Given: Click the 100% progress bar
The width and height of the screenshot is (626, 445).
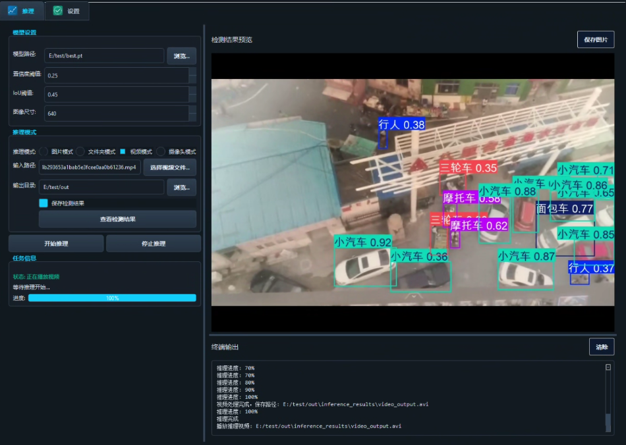Looking at the screenshot, I should (x=112, y=298).
